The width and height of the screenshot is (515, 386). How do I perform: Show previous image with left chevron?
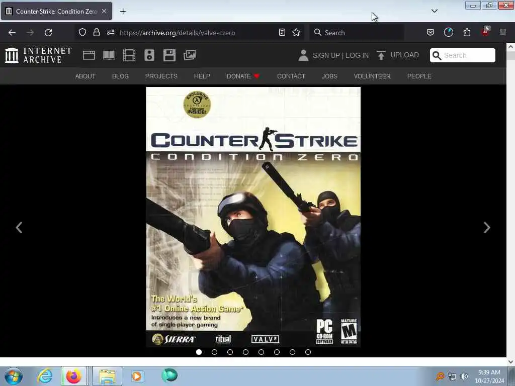19,228
